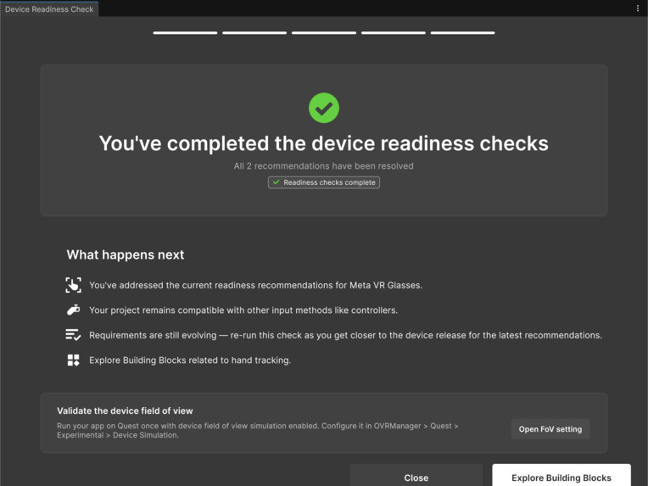Viewport: 648px width, 486px height.
Task: Click 'Requirements are still evolving' text line
Action: click(x=345, y=335)
